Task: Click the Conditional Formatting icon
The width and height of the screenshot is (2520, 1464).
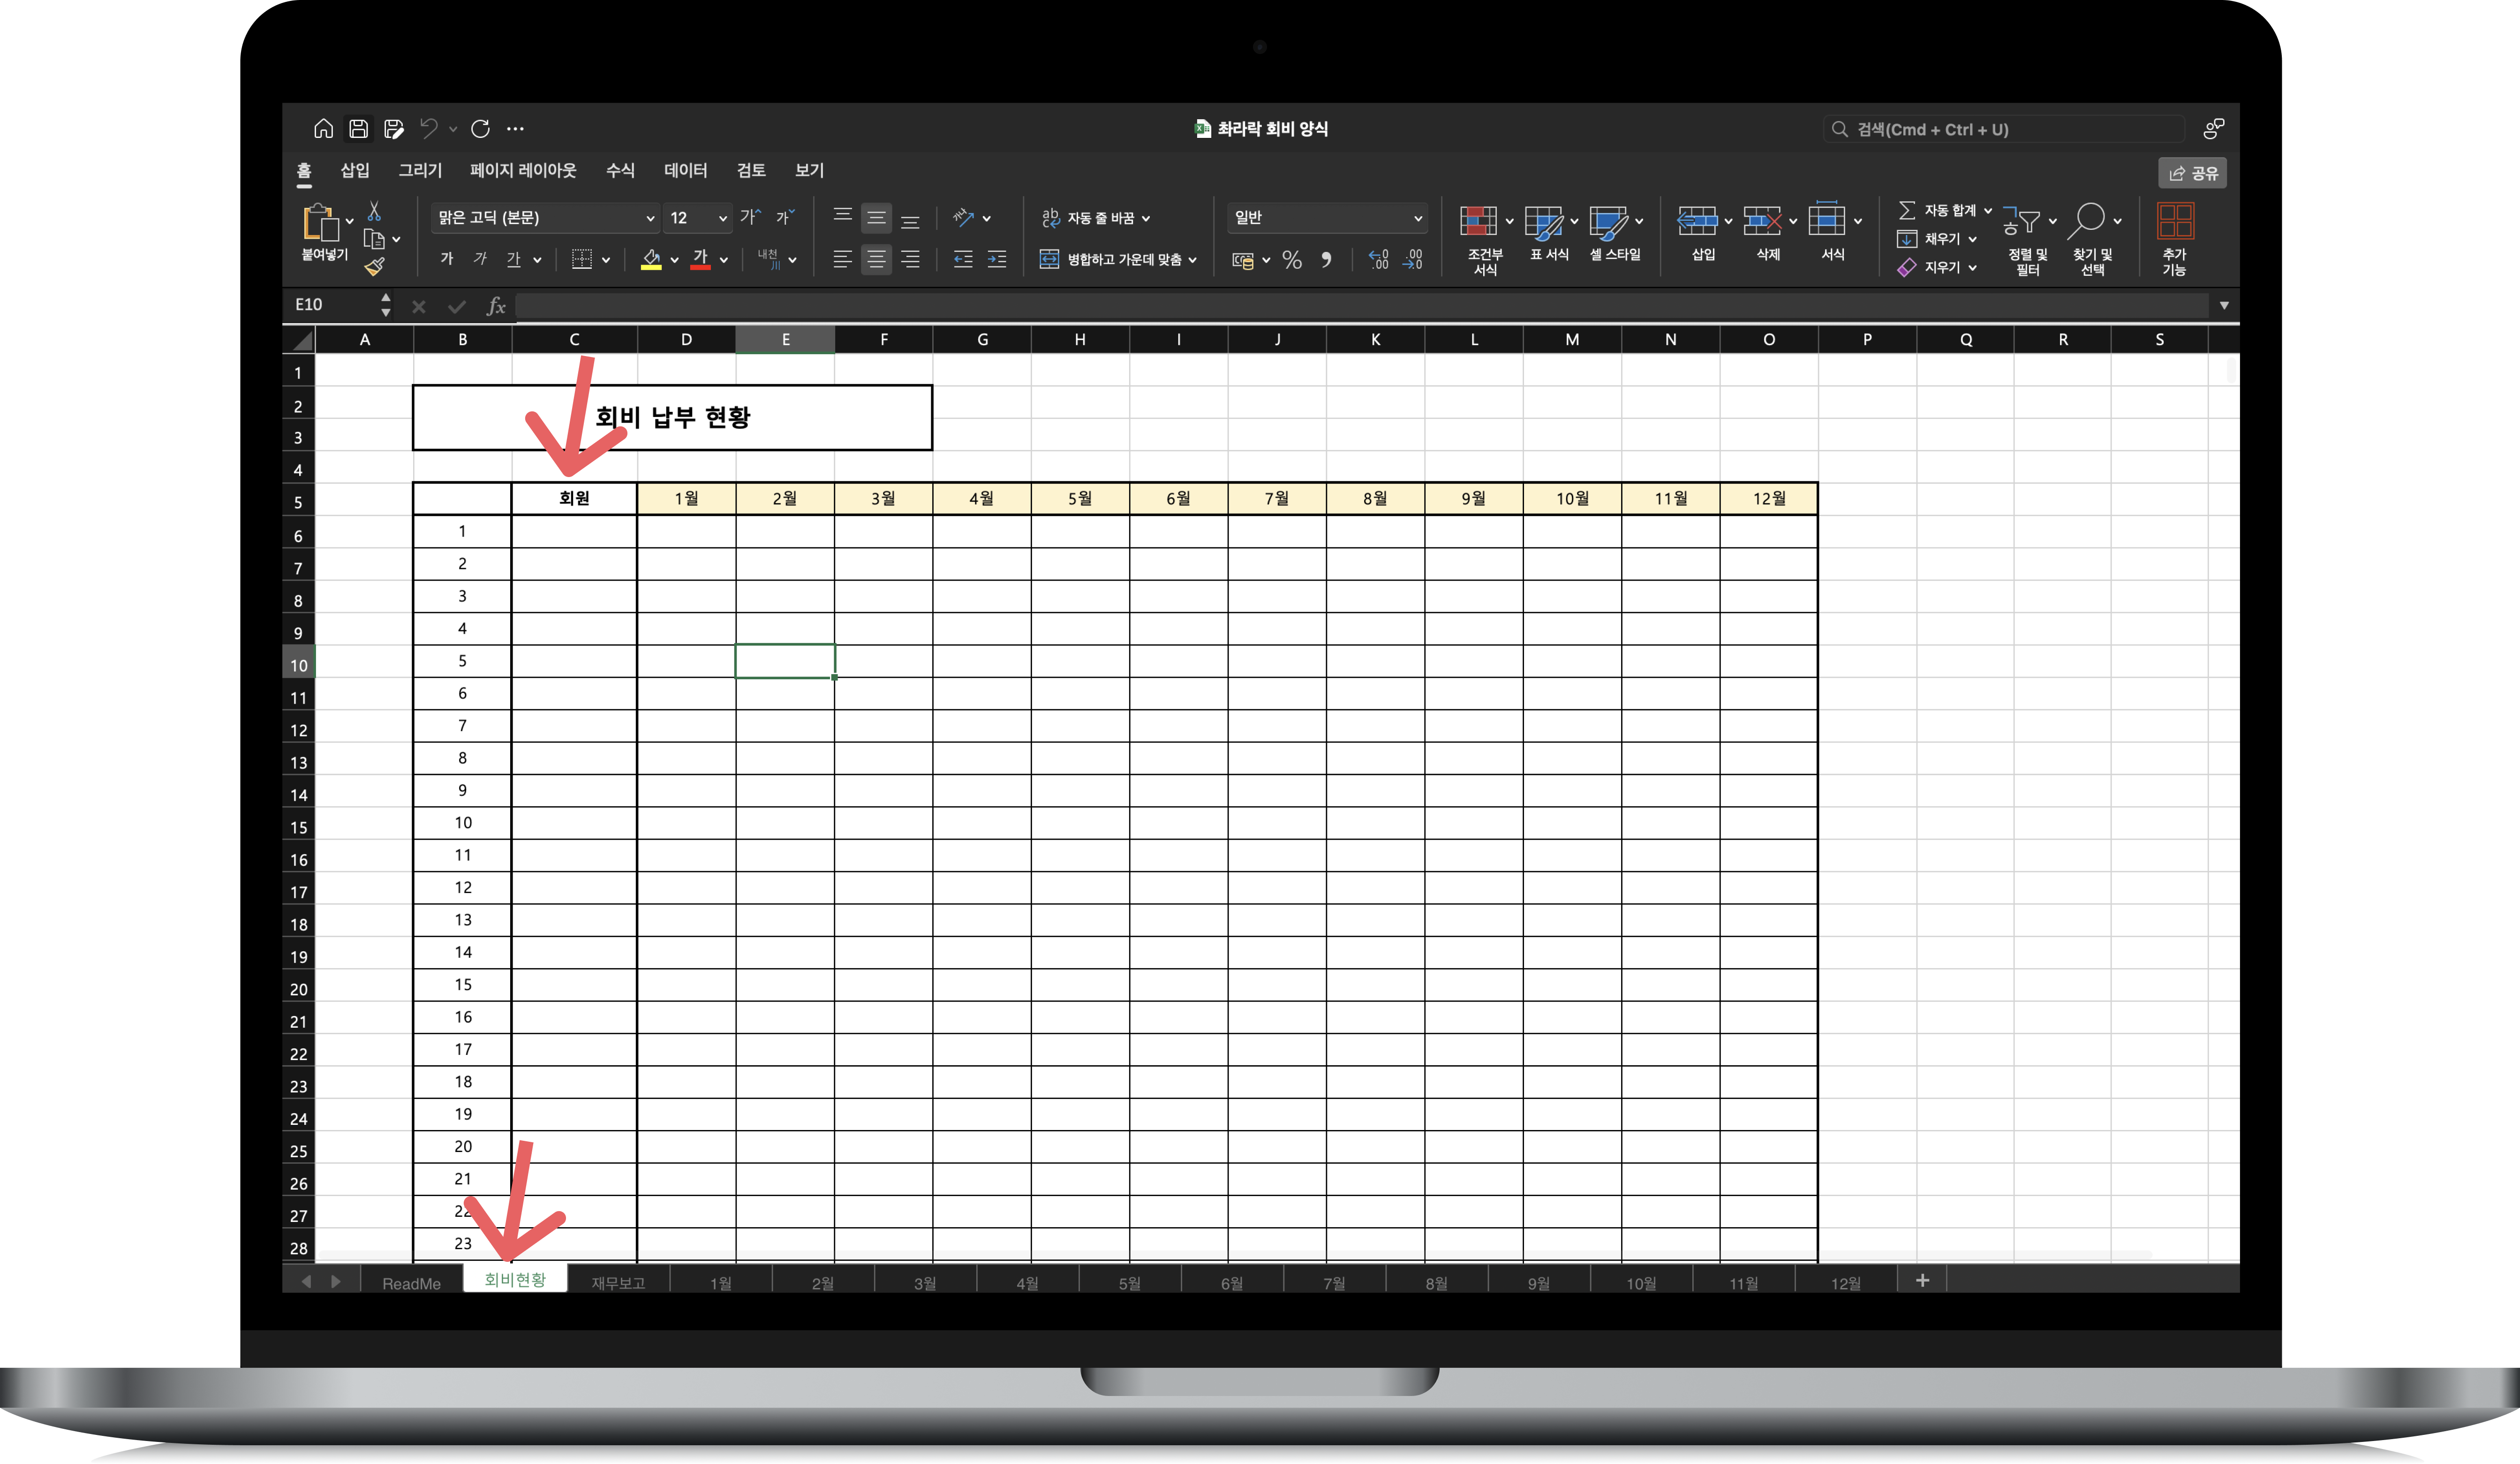Action: [x=1478, y=222]
